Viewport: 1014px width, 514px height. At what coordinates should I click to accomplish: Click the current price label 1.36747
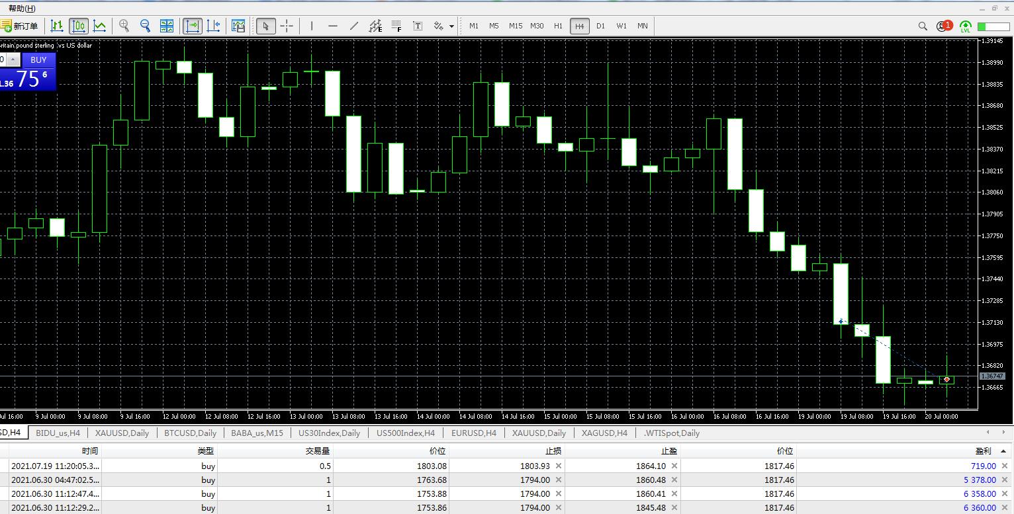[x=992, y=376]
